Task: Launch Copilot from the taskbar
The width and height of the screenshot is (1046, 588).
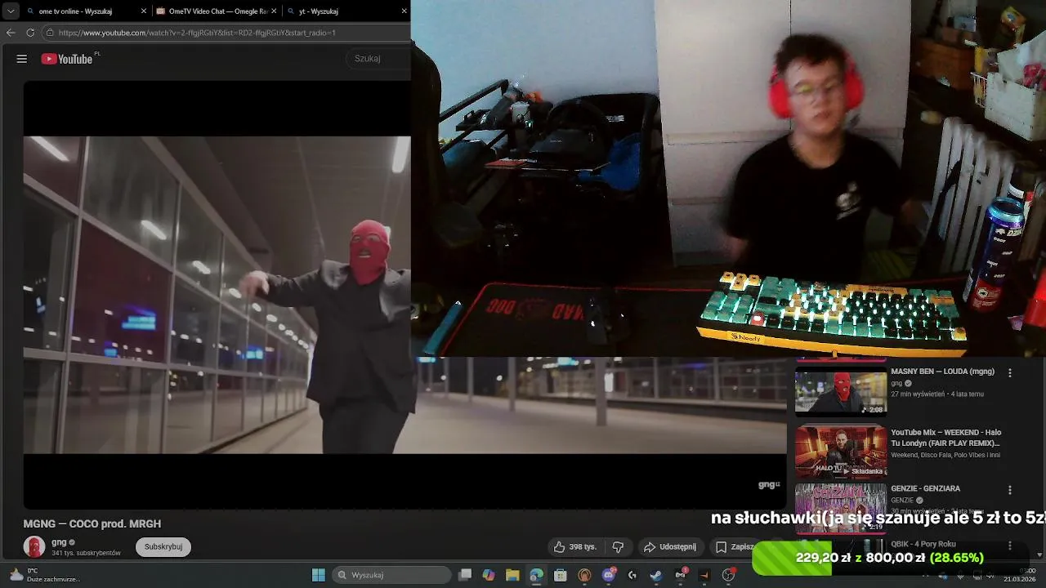Action: coord(489,575)
